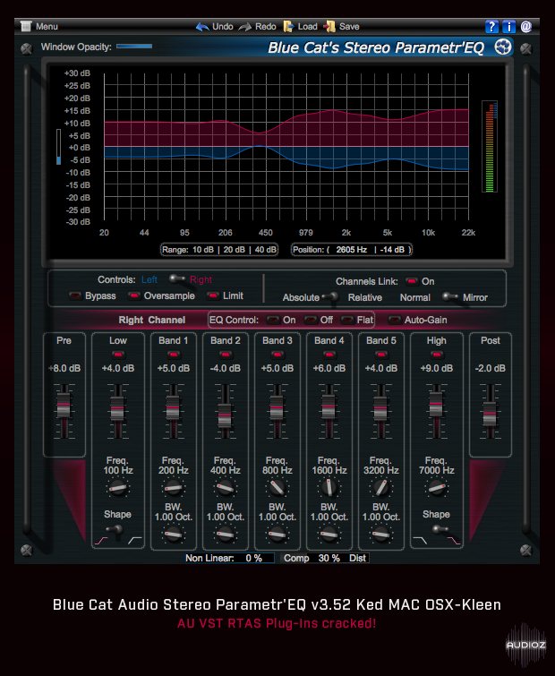Open the help question mark icon
This screenshot has height=676, width=555.
pyautogui.click(x=491, y=27)
